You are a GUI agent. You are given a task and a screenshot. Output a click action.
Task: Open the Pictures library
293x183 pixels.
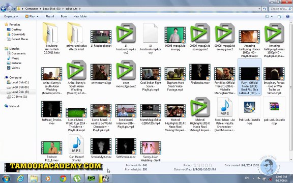pyautogui.click(x=14, y=63)
